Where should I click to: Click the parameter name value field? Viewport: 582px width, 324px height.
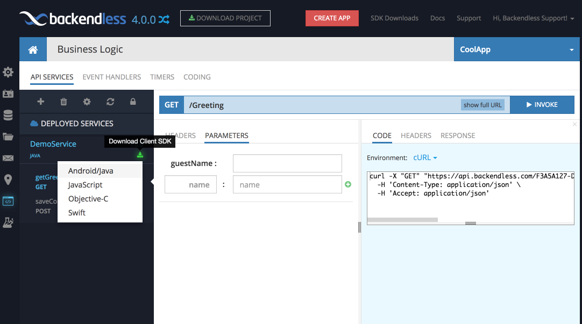tap(287, 185)
